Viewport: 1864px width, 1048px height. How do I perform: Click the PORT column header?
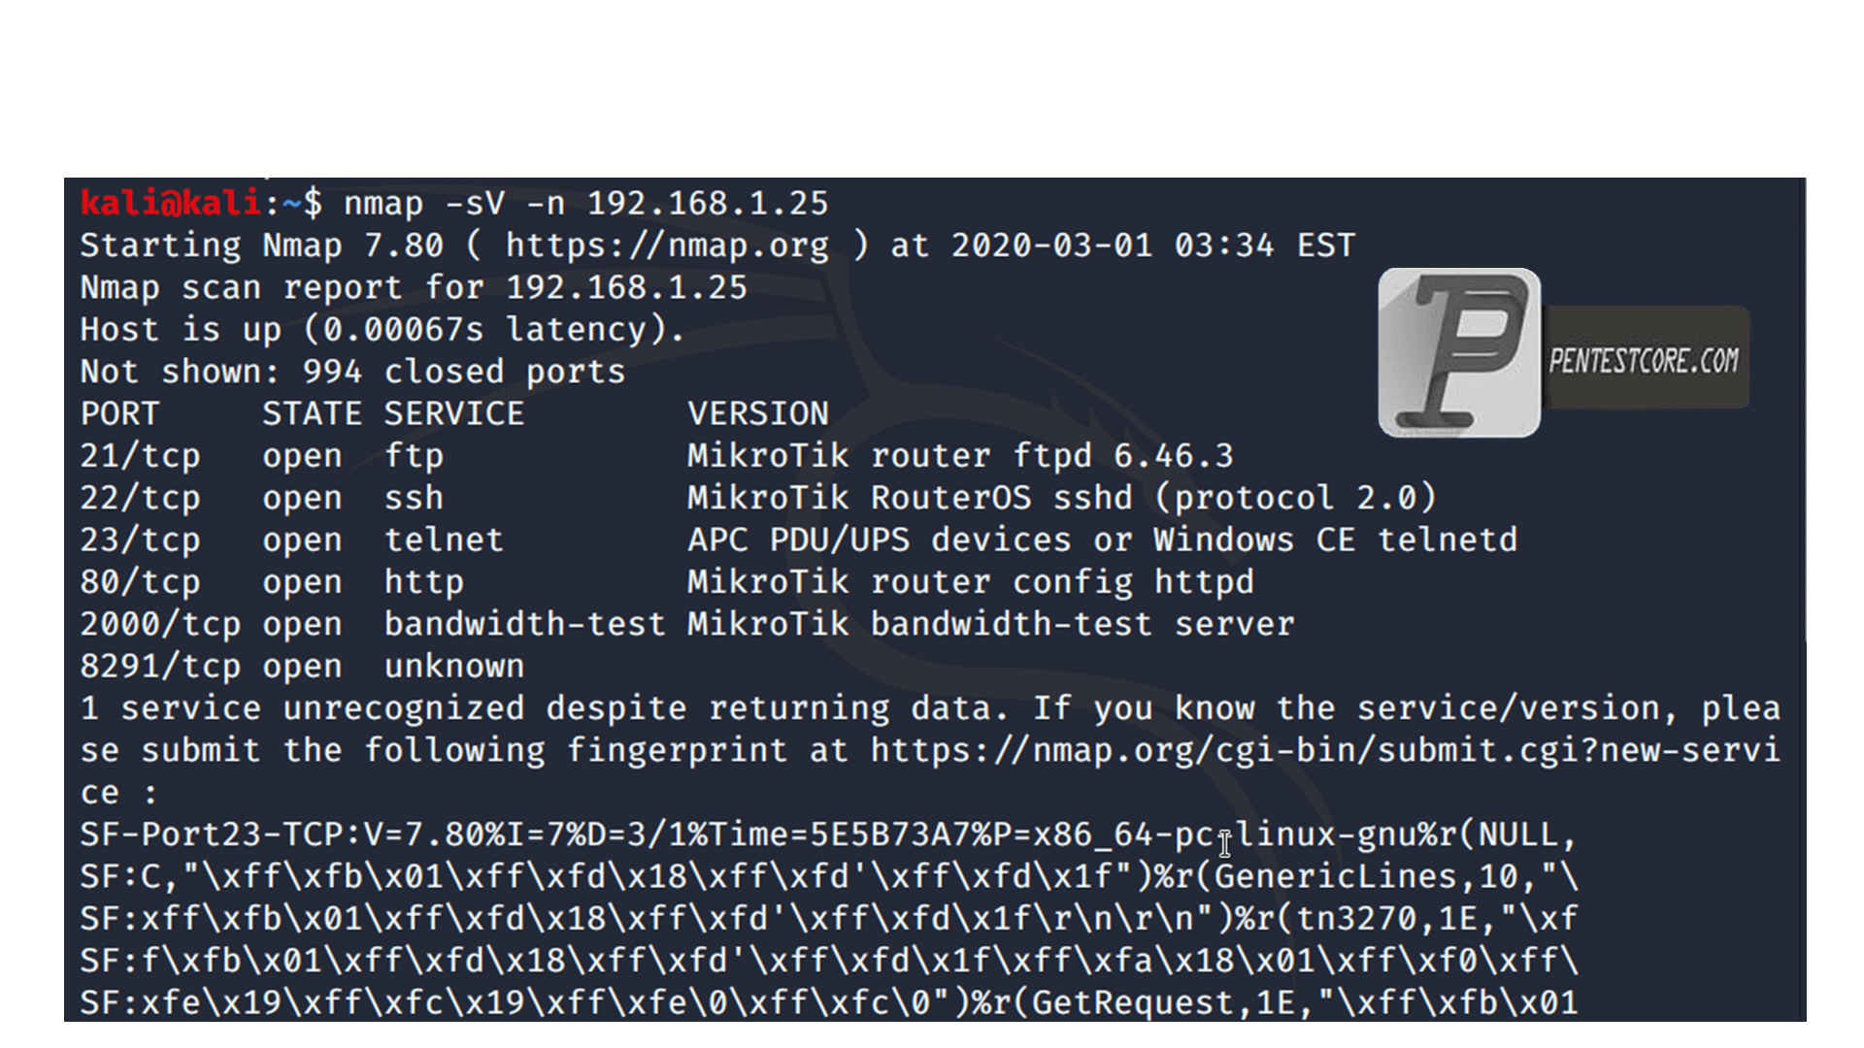[119, 414]
